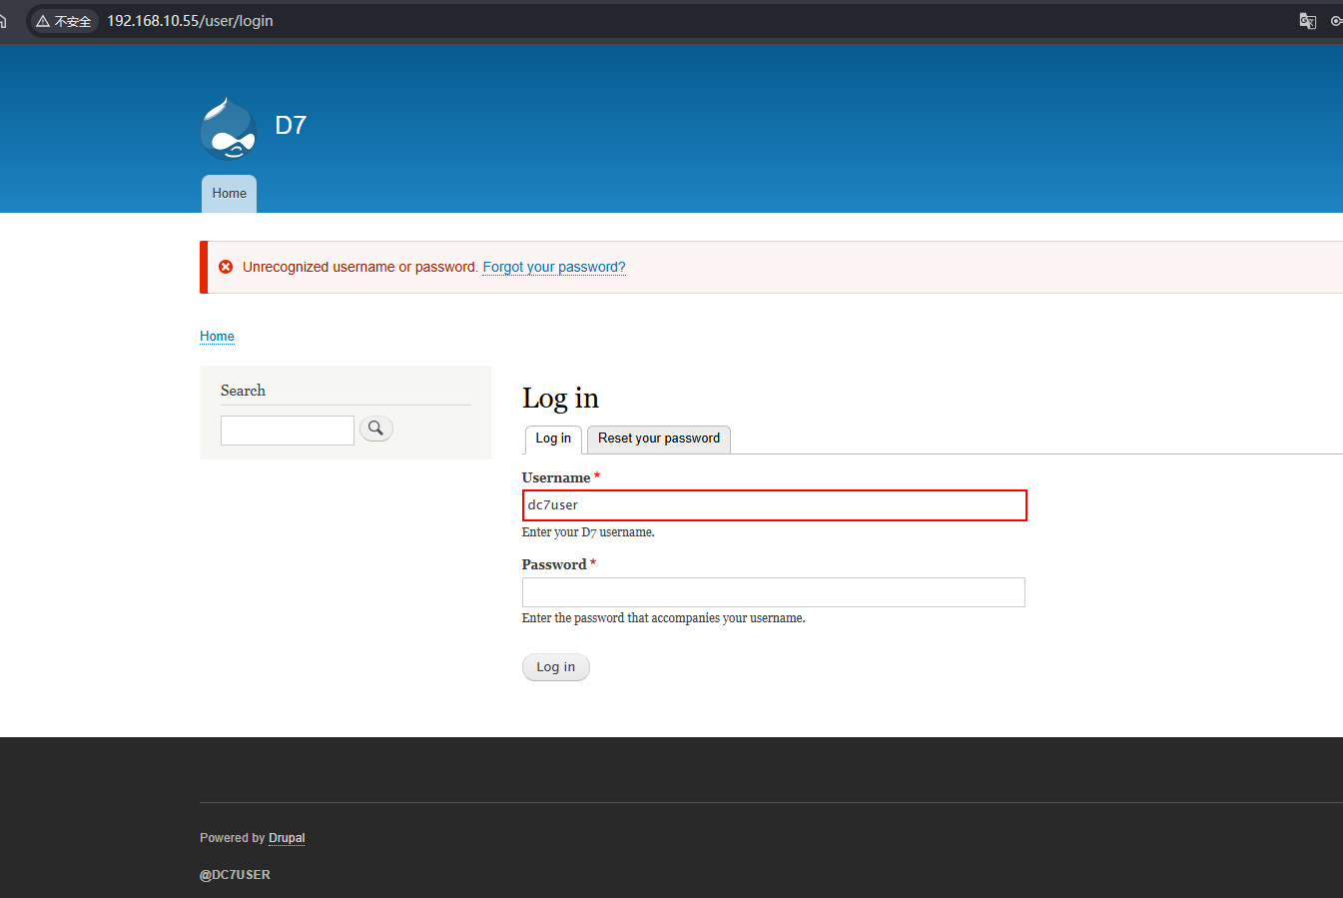
Task: Open the browser translate page icon
Action: (1307, 21)
